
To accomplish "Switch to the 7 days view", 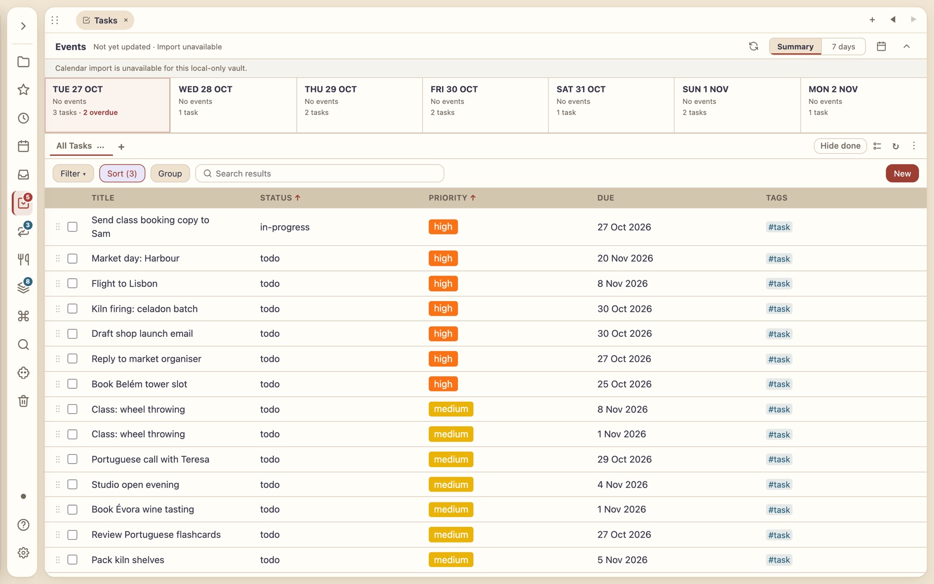I will click(x=843, y=46).
